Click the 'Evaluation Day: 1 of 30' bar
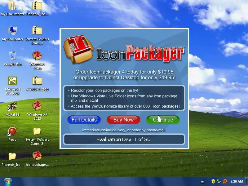Screen dimensions: 248x186 click(x=124, y=139)
